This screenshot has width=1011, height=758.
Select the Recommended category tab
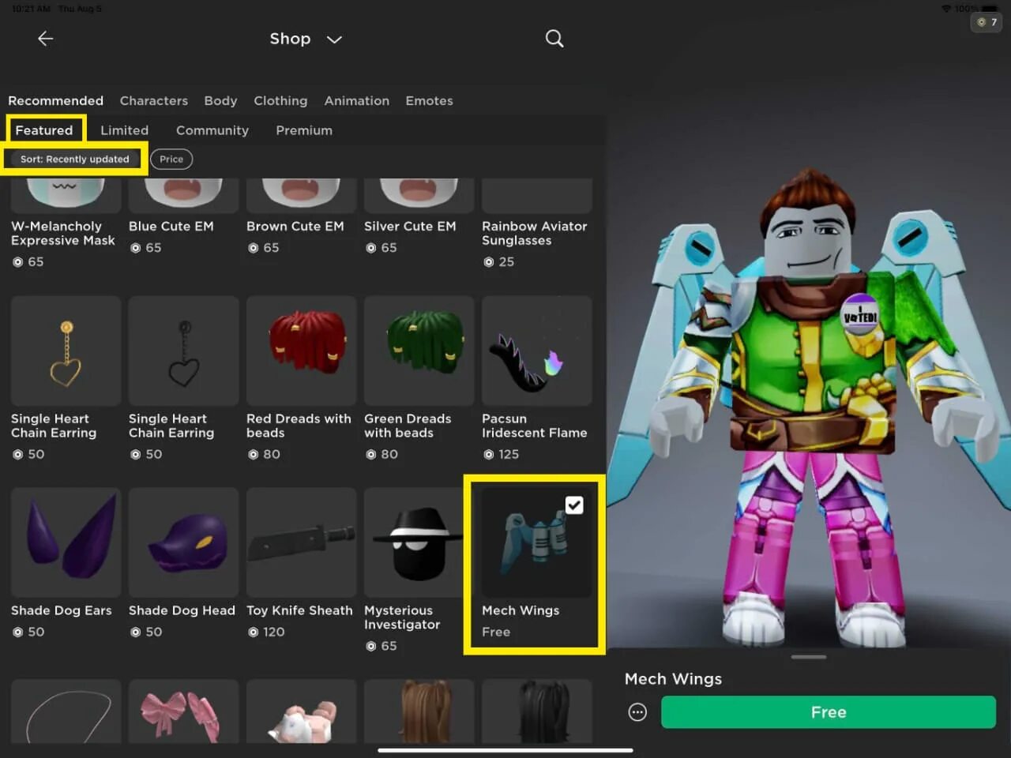(55, 101)
